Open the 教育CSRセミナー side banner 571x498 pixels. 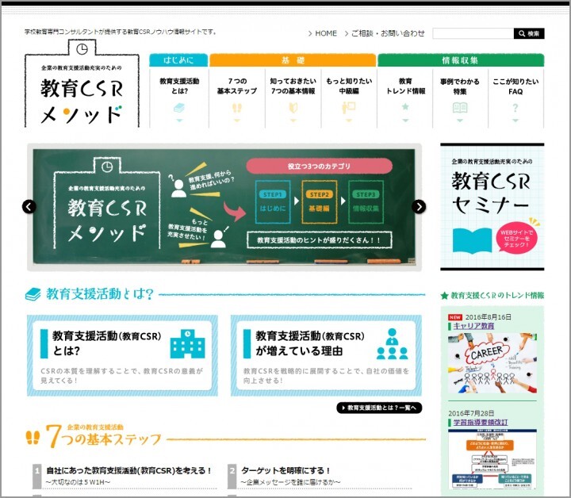point(492,207)
